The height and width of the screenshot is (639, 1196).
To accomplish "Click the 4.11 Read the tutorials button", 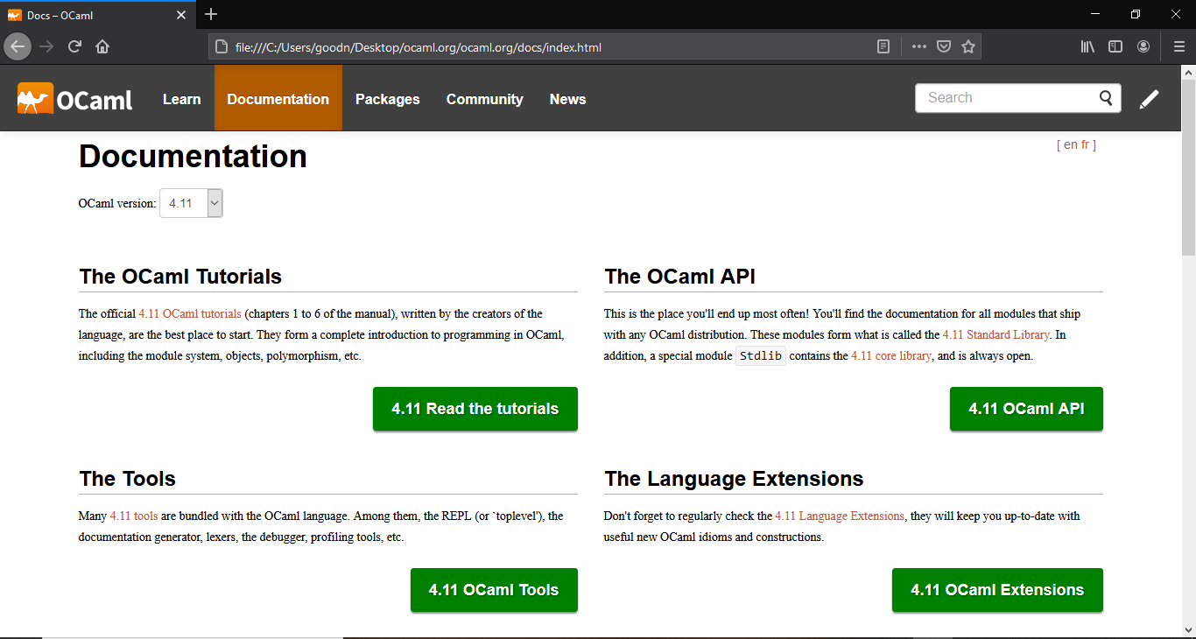I will (x=475, y=409).
